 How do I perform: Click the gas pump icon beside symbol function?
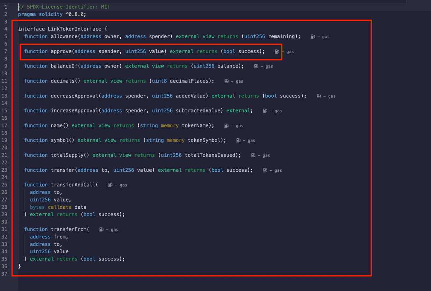[x=238, y=140]
